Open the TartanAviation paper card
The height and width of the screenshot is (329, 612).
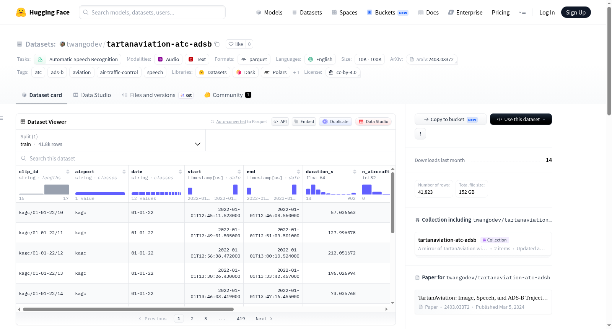pyautogui.click(x=483, y=302)
